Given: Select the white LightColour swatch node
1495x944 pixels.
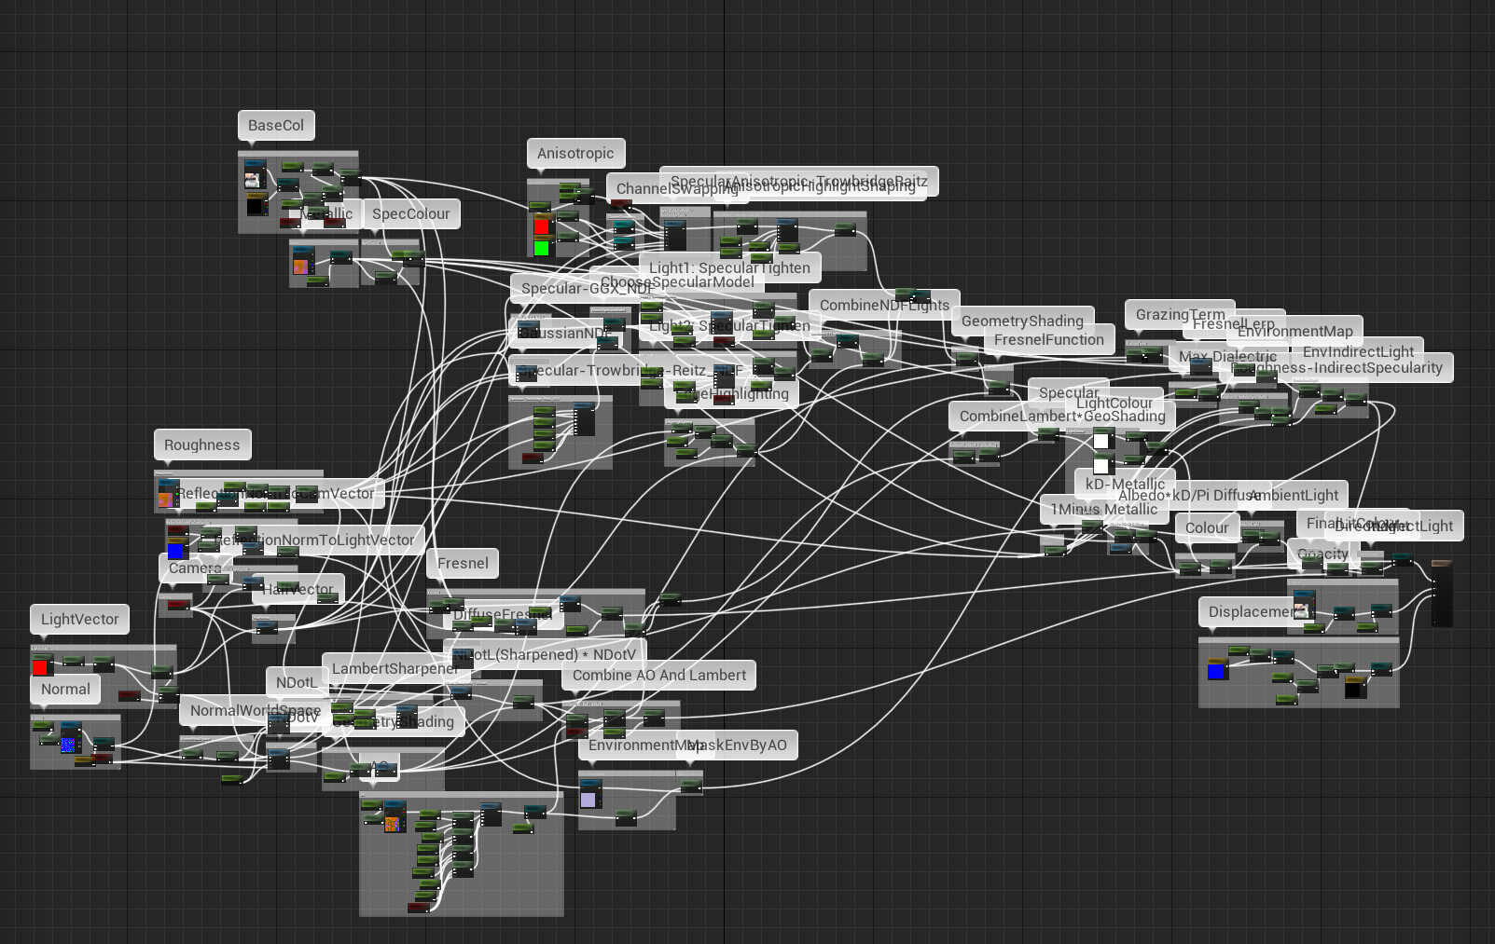Looking at the screenshot, I should pos(1102,439).
